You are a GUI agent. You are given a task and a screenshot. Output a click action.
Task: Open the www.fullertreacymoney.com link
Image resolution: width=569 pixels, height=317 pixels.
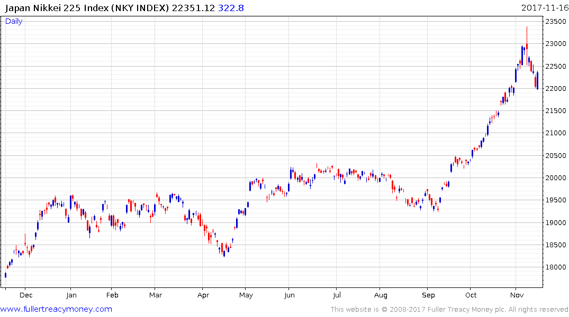tap(56, 309)
